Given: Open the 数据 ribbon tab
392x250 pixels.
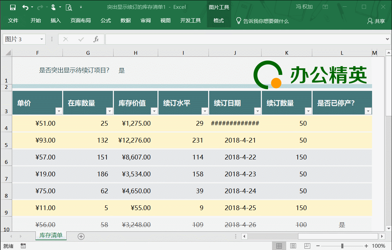Looking at the screenshot, I should (x=125, y=21).
